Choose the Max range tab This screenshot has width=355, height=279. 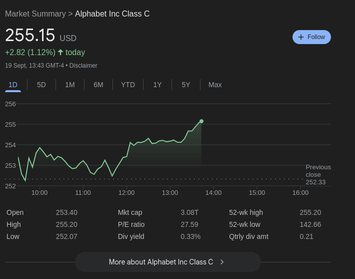[215, 85]
